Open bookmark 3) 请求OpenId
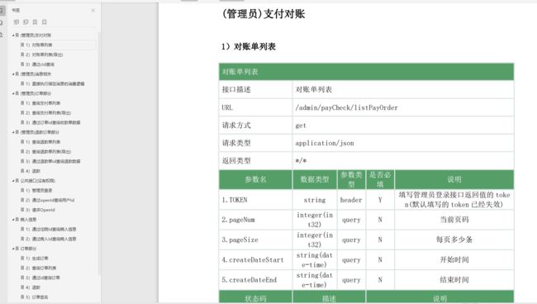This screenshot has width=537, height=304. pyautogui.click(x=38, y=210)
